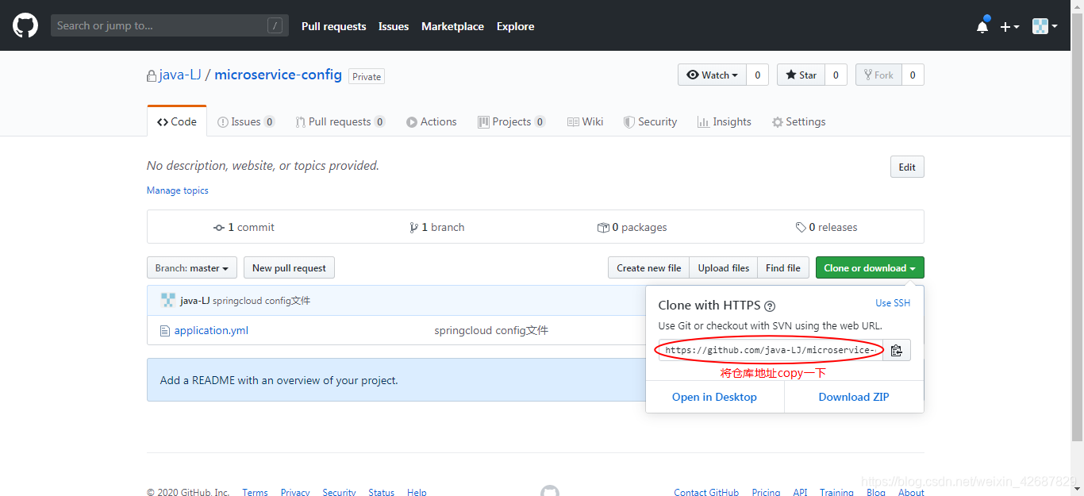Open the microservice-config repository link
The height and width of the screenshot is (496, 1084).
[x=279, y=75]
